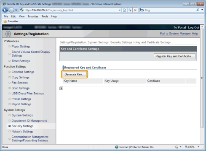
Task: Click Internet Protected Mode status globe
Action: pos(117,147)
